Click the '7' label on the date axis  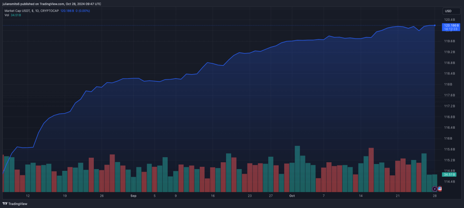point(324,196)
